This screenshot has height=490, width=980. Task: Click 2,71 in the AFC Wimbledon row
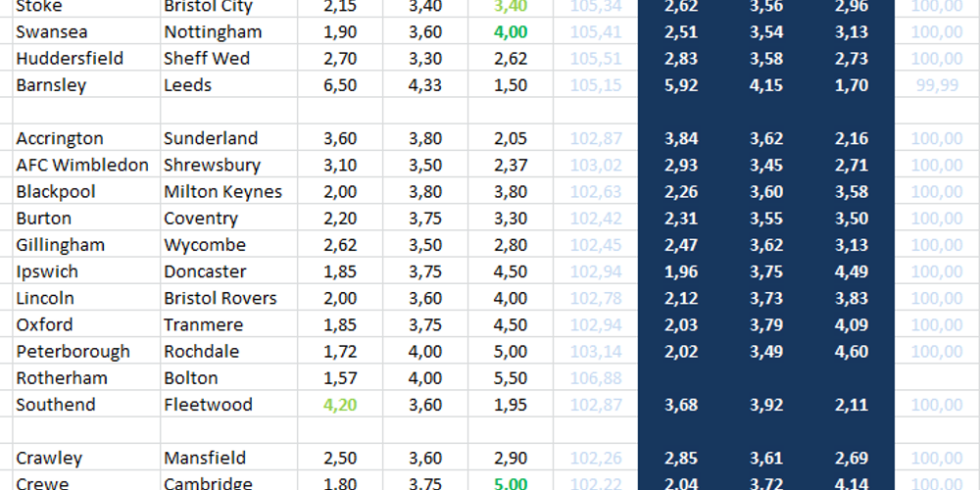coord(852,165)
